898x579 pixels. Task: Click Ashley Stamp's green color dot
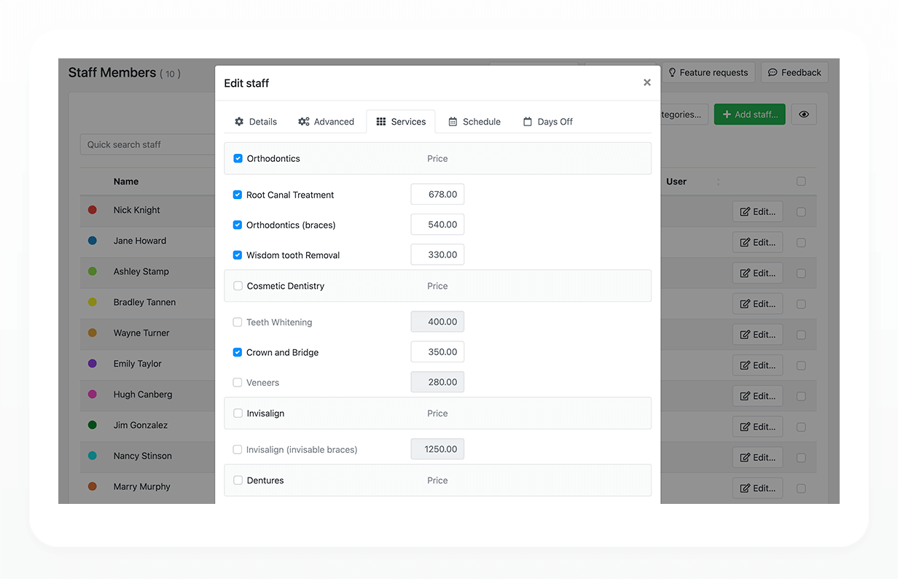[93, 271]
